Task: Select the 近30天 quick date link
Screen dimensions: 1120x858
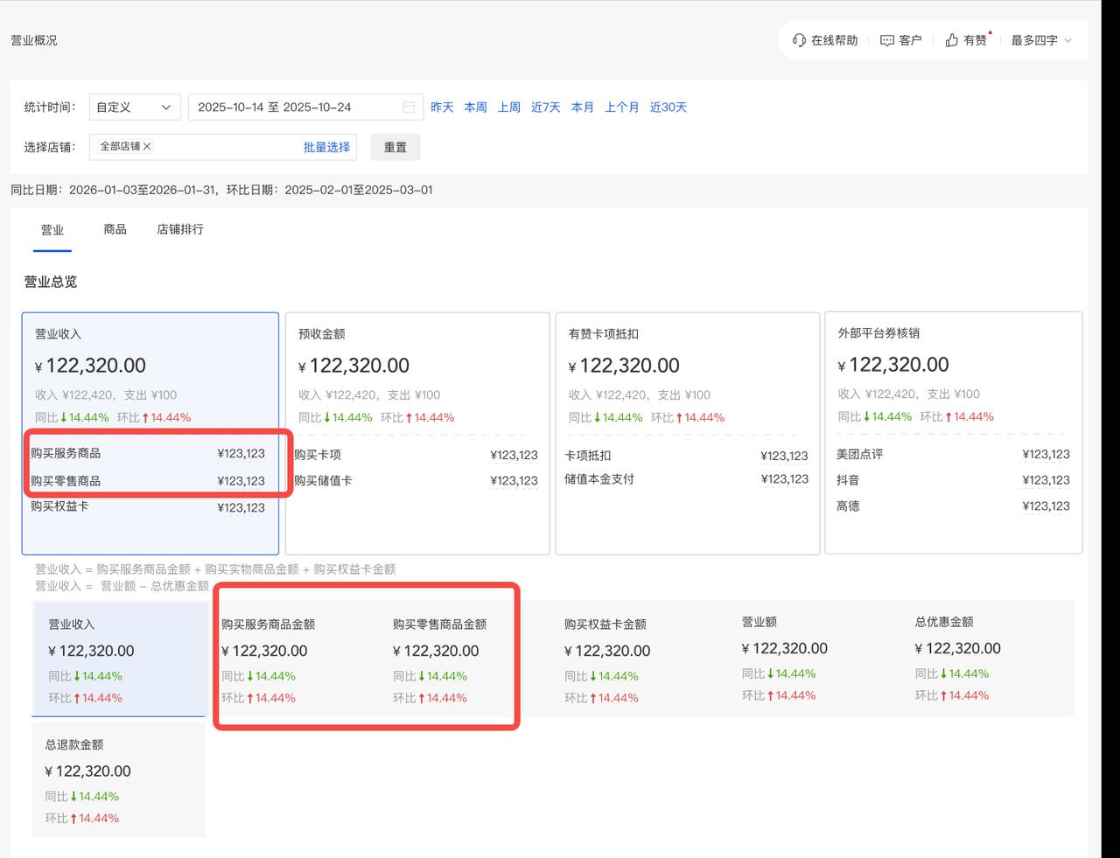Action: (668, 107)
